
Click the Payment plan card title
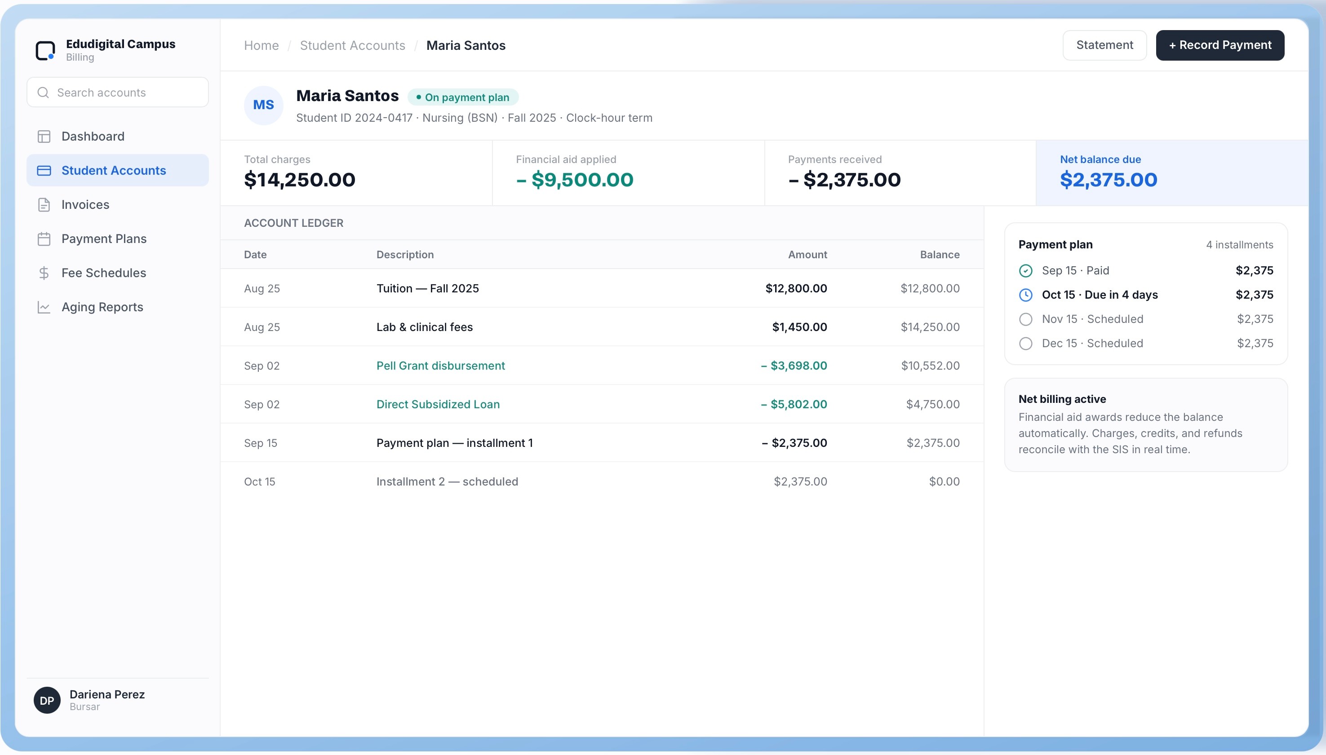(x=1055, y=245)
